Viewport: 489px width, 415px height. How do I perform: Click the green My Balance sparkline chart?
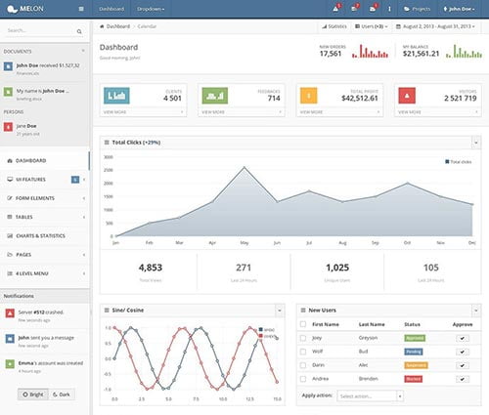[464, 51]
